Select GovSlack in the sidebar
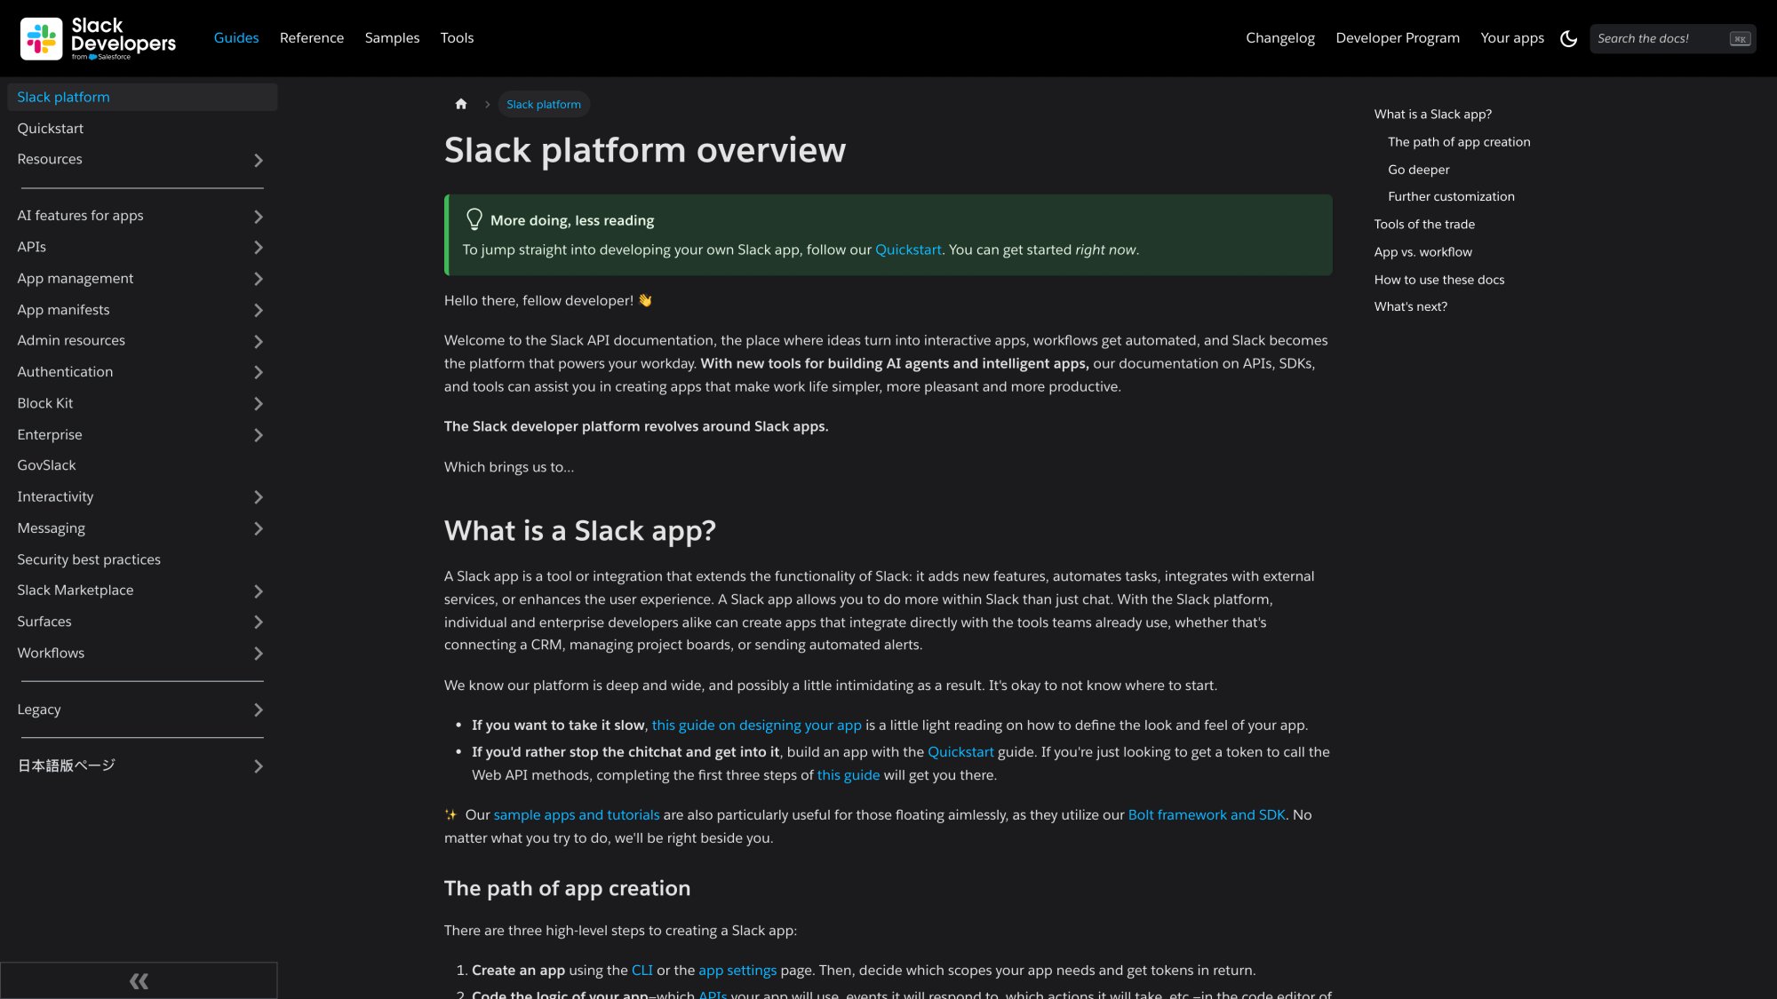This screenshot has width=1777, height=999. point(47,464)
